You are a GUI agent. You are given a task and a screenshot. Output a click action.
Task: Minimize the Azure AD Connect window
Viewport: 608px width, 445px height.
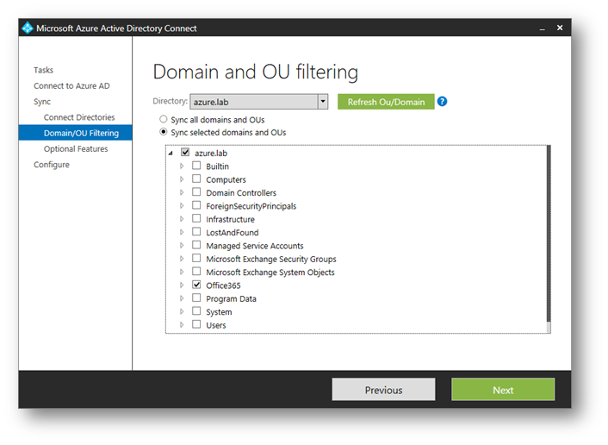542,28
